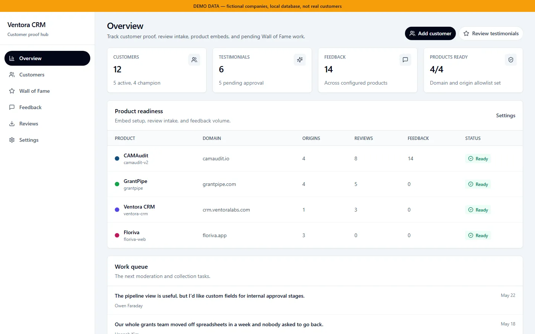Click the purple Ventora CRM color dot
Screen dimensions: 535x334
pyautogui.click(x=117, y=210)
